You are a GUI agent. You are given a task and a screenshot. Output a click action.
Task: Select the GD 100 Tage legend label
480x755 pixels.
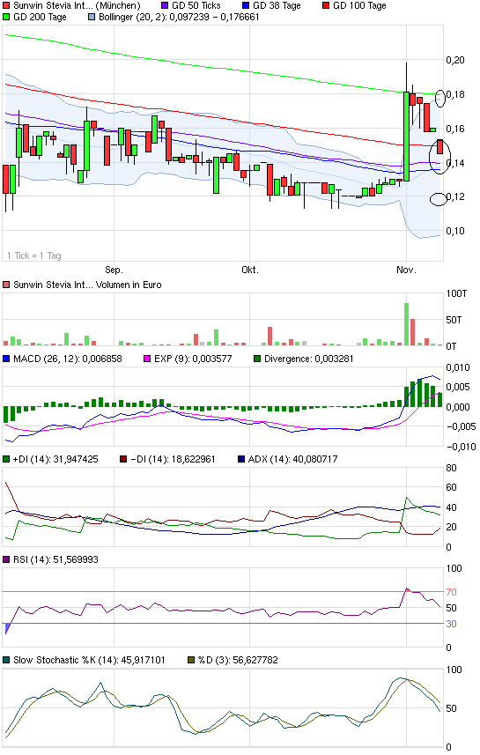pyautogui.click(x=359, y=6)
